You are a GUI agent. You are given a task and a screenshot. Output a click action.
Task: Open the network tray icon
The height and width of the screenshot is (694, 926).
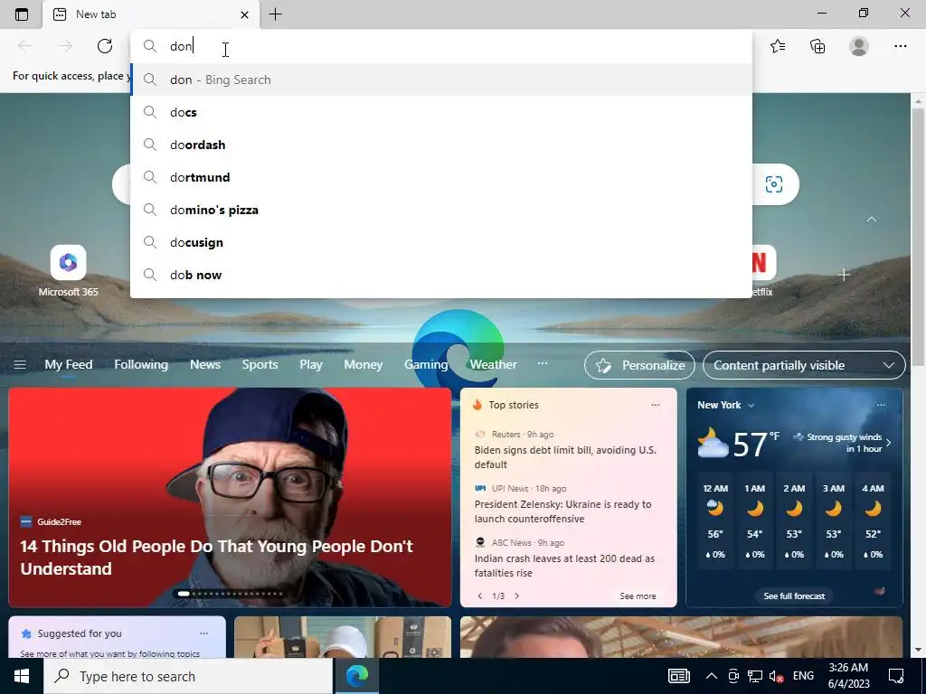(x=755, y=676)
